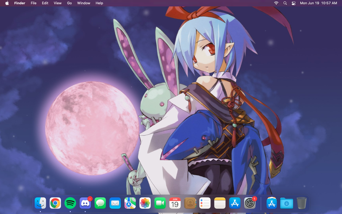This screenshot has height=214, width=342.
Task: Open the Help menu
Action: [x=99, y=3]
